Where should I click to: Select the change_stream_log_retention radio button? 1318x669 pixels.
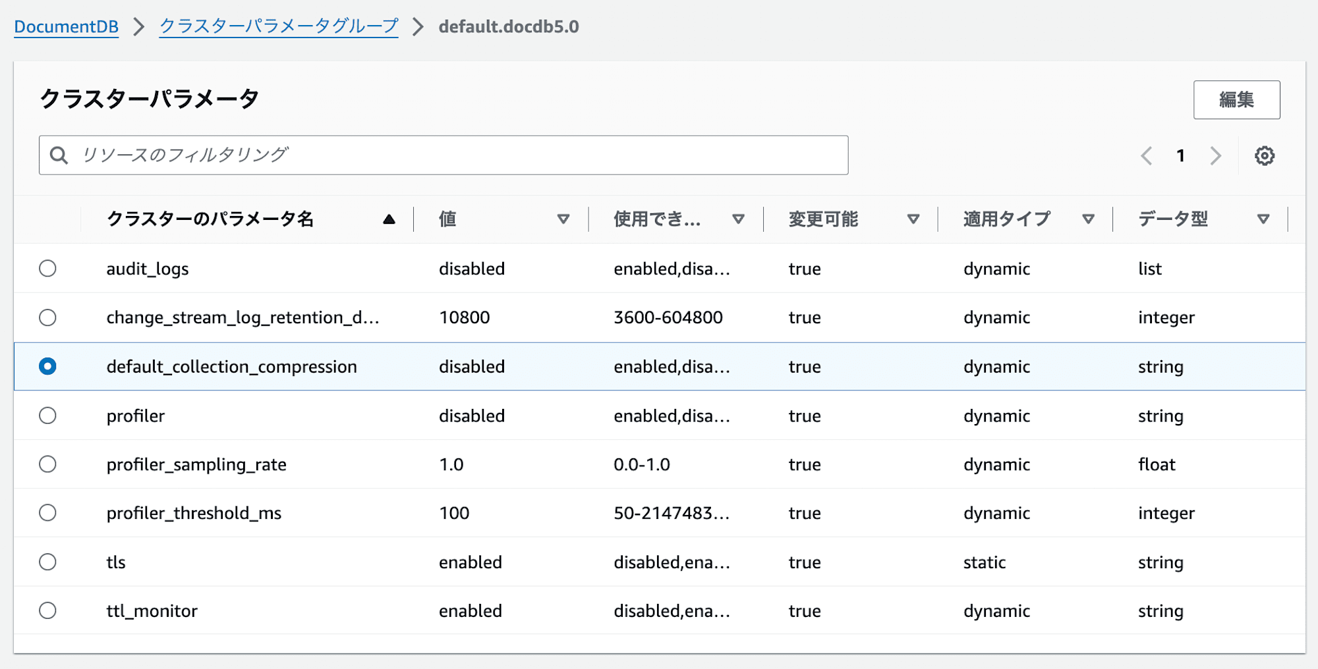click(47, 317)
